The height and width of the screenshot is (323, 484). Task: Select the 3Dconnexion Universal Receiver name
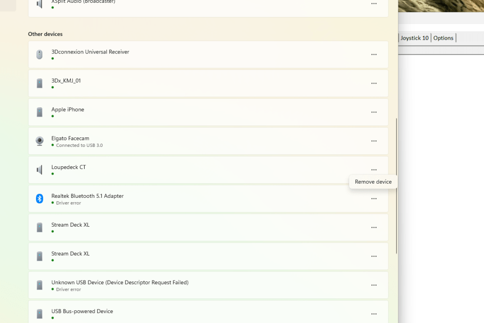pyautogui.click(x=90, y=52)
